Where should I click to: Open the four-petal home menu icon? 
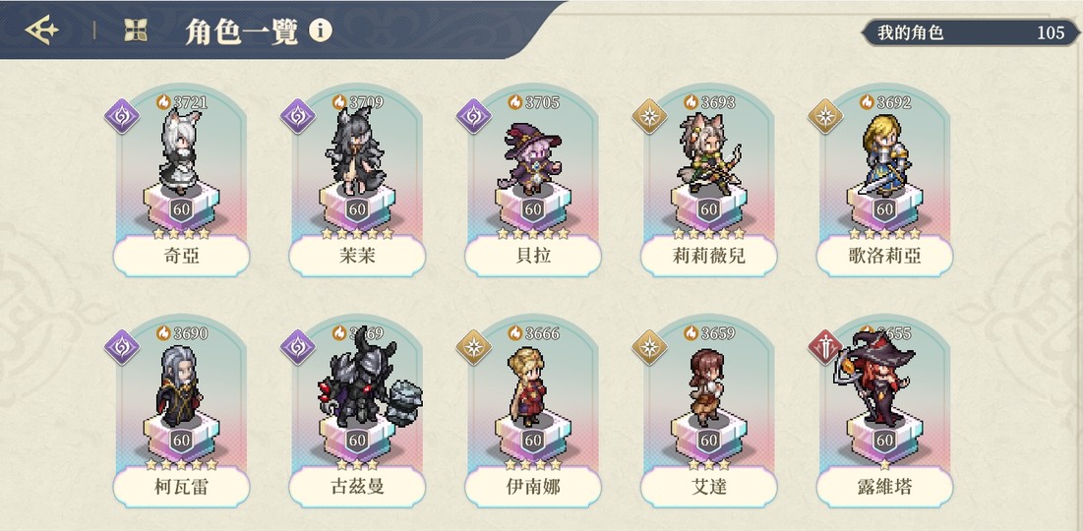click(x=136, y=29)
